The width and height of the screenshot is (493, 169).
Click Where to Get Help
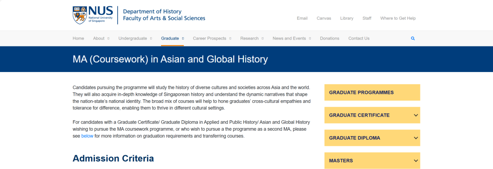(398, 18)
